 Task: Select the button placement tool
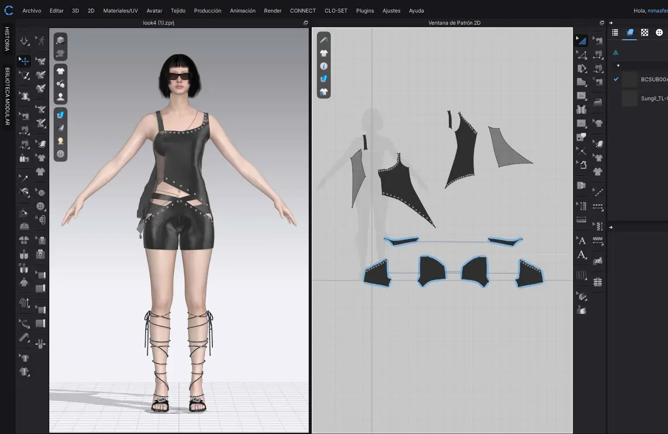(x=41, y=206)
